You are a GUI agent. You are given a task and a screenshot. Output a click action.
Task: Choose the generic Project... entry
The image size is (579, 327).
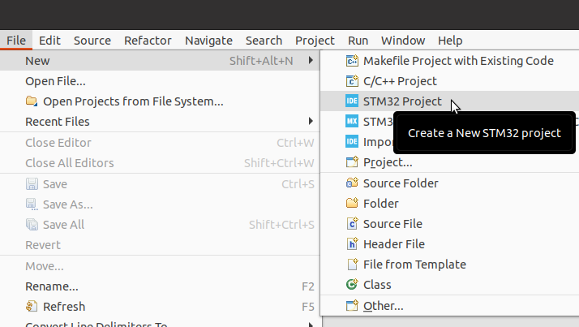tap(450, 162)
